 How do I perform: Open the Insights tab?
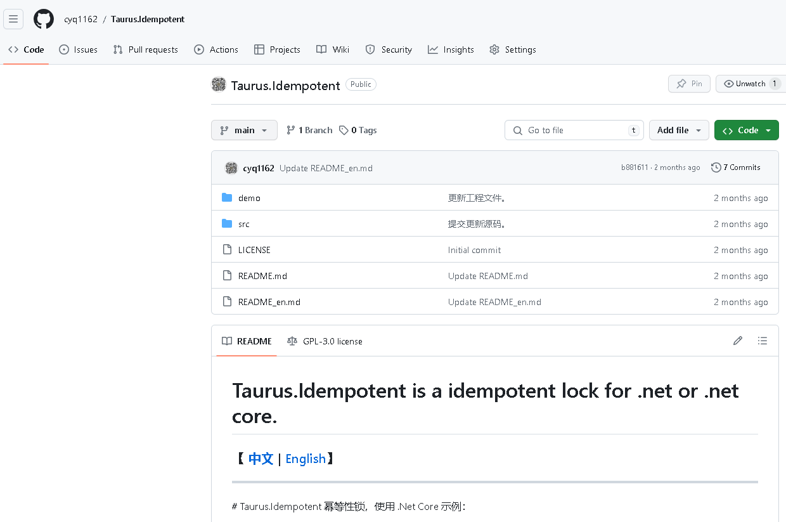pos(451,49)
